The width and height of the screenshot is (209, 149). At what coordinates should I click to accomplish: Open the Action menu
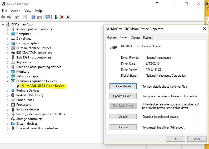click(x=16, y=11)
